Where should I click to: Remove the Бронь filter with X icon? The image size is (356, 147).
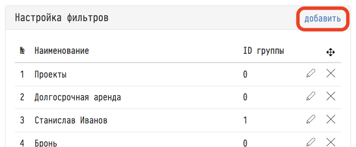click(x=331, y=142)
